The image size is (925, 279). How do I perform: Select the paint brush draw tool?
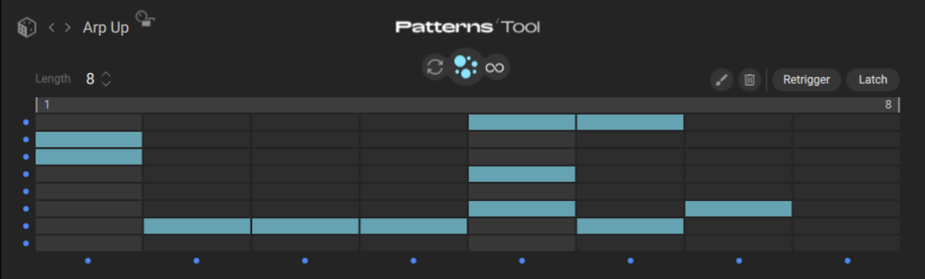pos(721,79)
